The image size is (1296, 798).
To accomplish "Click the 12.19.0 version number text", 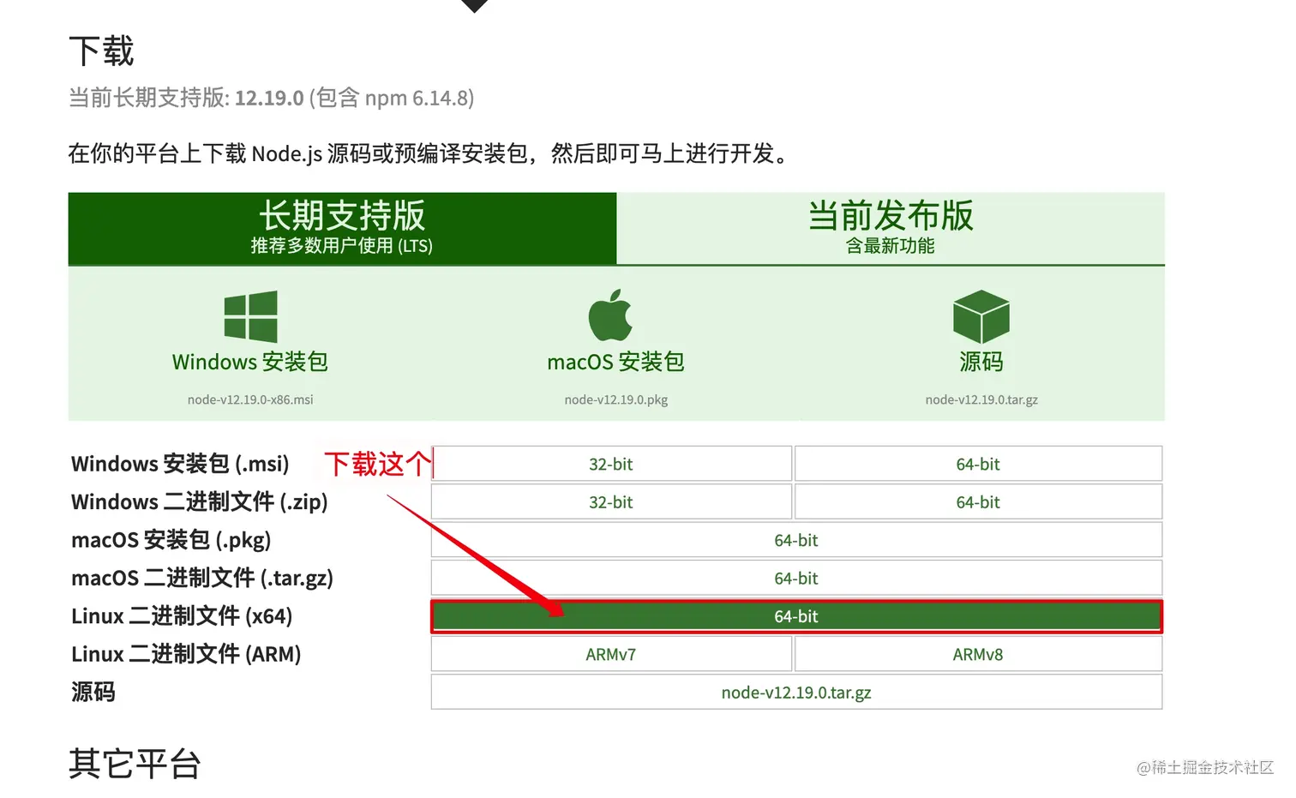I will 269,98.
